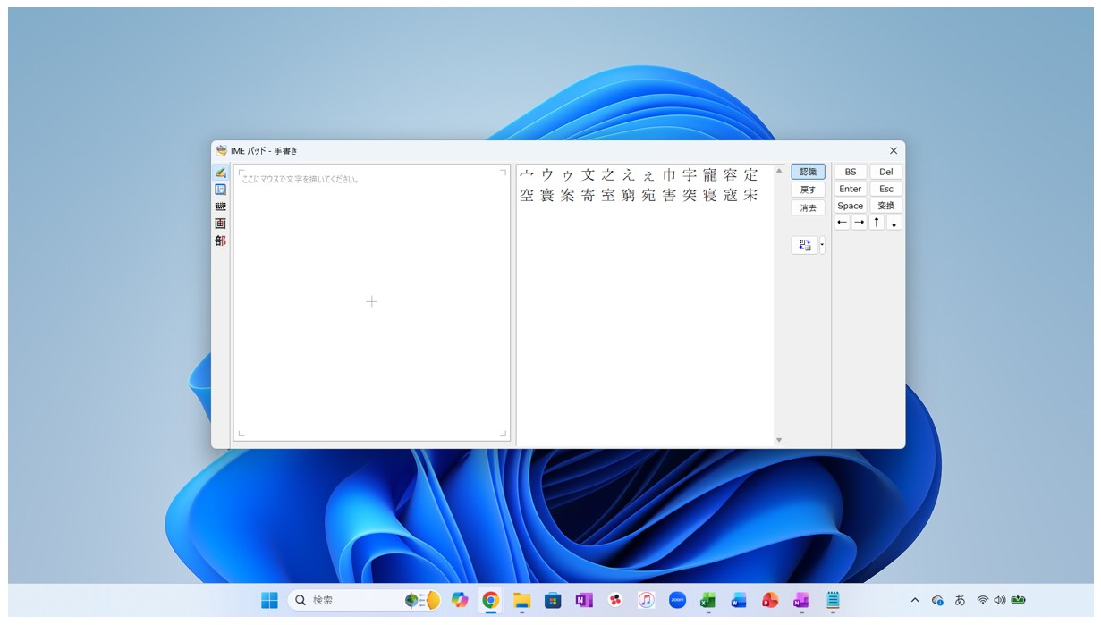Select candidate character え (large hiragana)
Image resolution: width=1101 pixels, height=625 pixels.
[629, 175]
